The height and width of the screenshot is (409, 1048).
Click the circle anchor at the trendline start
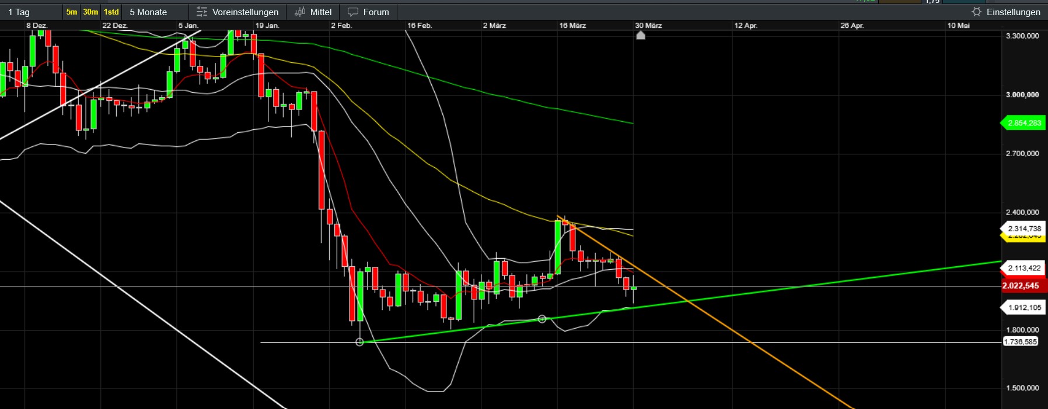click(x=359, y=342)
